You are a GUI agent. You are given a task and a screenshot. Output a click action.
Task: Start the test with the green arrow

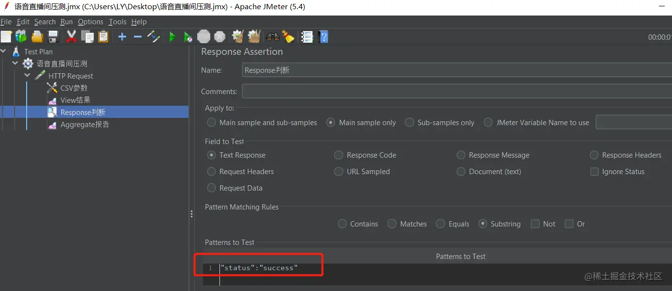172,36
